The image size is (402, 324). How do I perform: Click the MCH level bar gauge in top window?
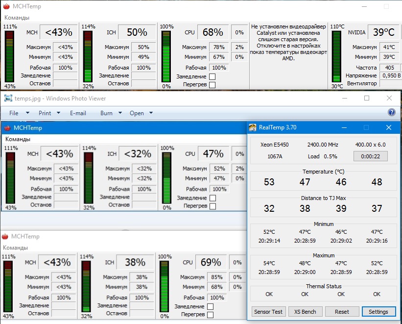(9, 56)
